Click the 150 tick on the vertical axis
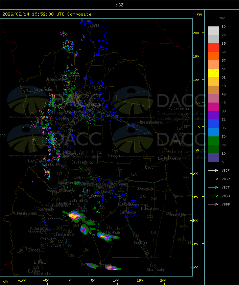This screenshot has width=239, height=285. tap(196, 56)
